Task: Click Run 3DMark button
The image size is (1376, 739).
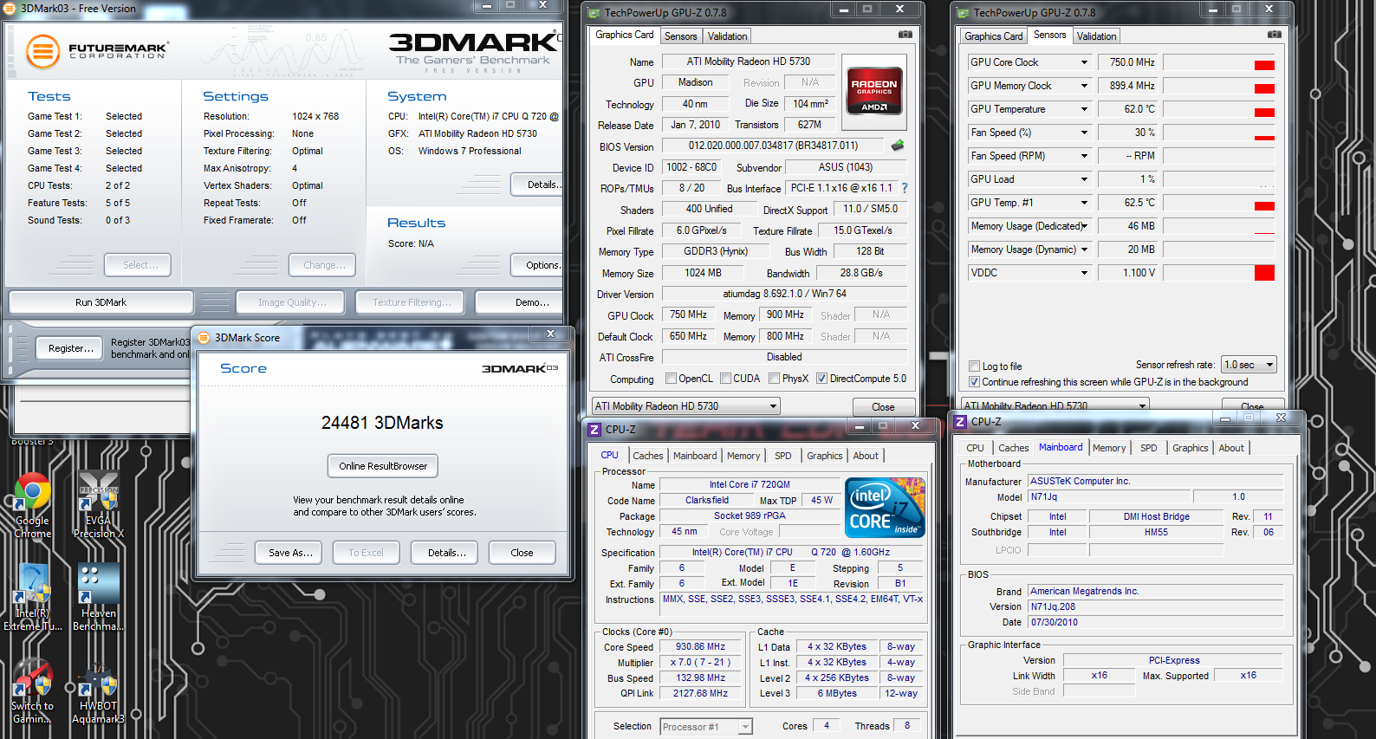Action: point(101,302)
